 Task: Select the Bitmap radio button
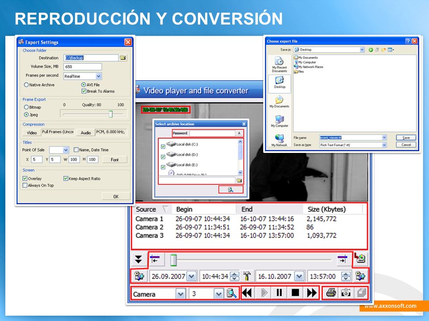(26, 107)
